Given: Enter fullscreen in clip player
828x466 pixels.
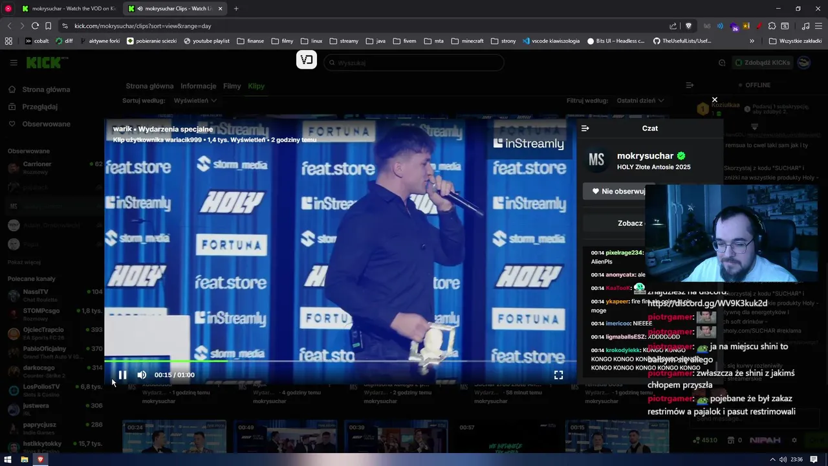Looking at the screenshot, I should point(558,375).
